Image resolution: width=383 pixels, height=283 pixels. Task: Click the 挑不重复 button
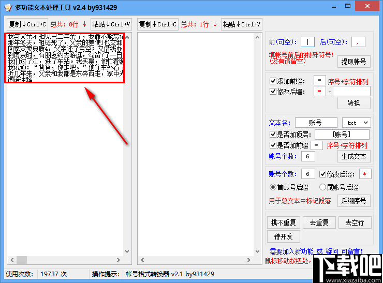283,222
